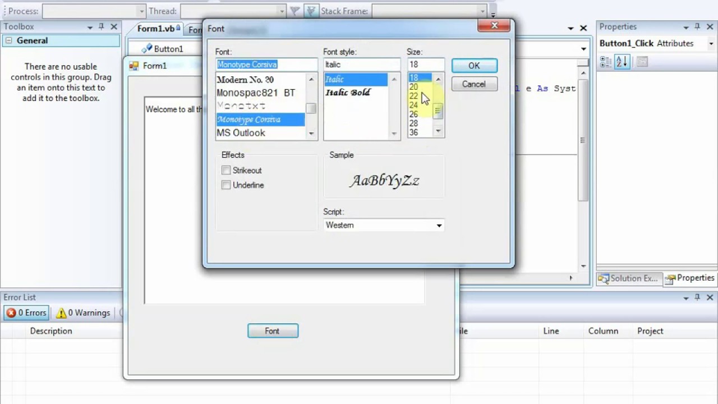The width and height of the screenshot is (718, 404).
Task: Select Modern No. 20 font
Action: [261, 80]
